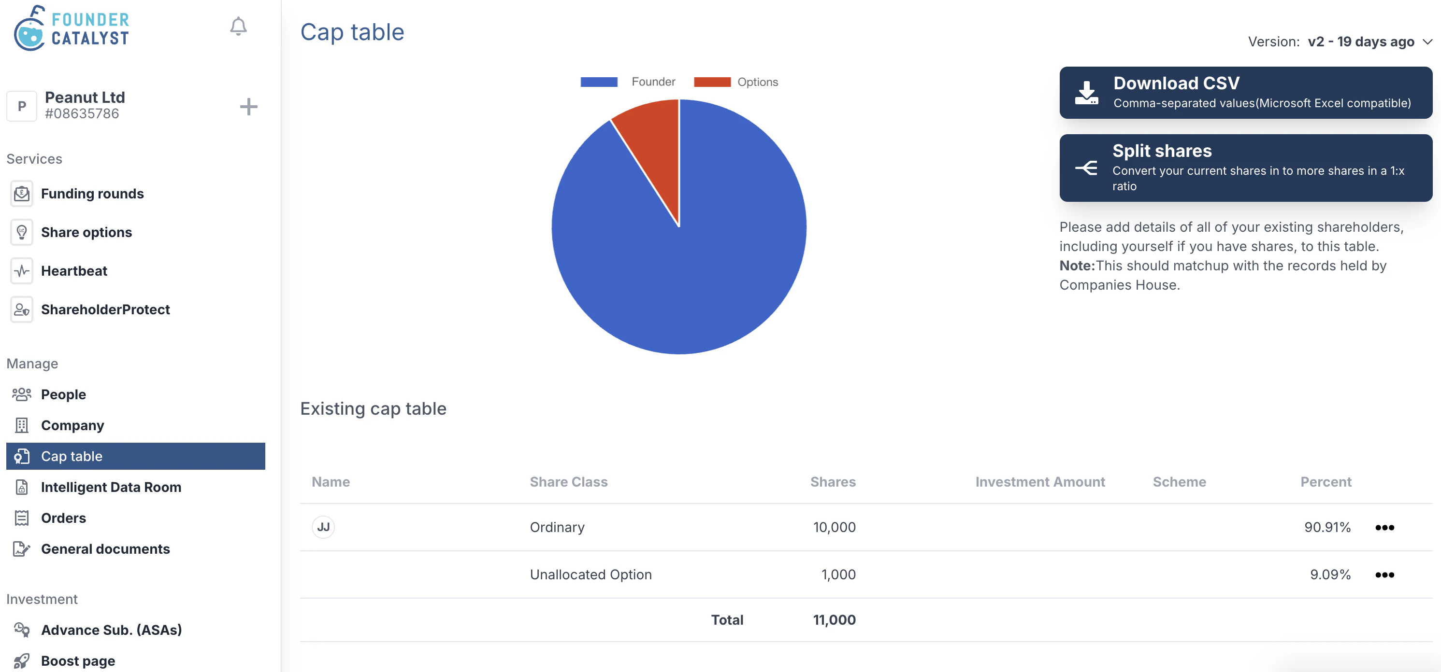Select the Share options icon
1441x672 pixels.
(x=21, y=232)
